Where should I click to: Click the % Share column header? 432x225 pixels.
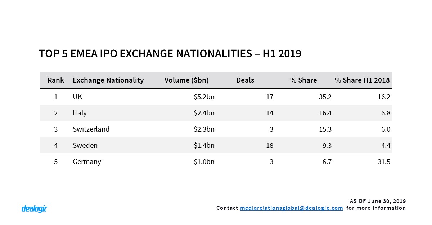click(303, 80)
